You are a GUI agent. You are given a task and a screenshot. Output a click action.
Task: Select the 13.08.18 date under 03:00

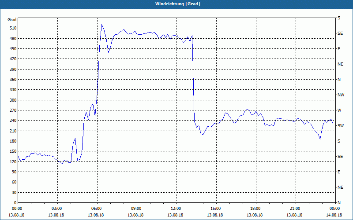pos(56,215)
